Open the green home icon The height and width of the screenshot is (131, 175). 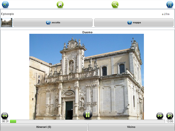click(x=60, y=4)
